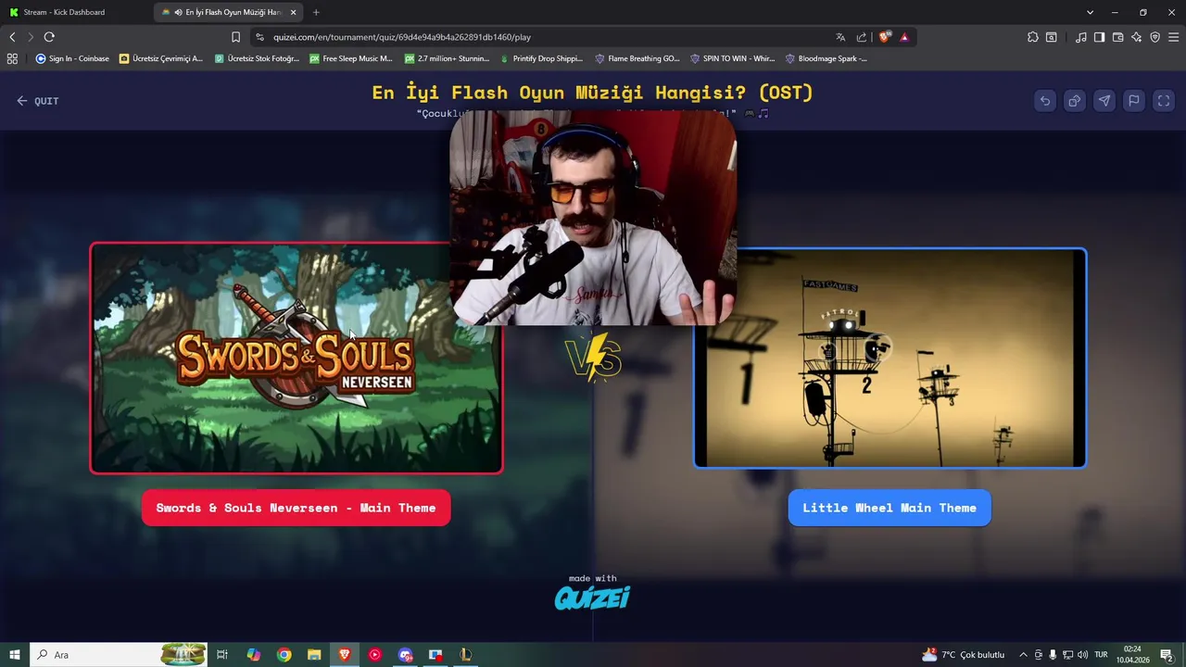Screen dimensions: 1186x667
Task: Open Flame Breathing GO bookmark
Action: pyautogui.click(x=637, y=58)
